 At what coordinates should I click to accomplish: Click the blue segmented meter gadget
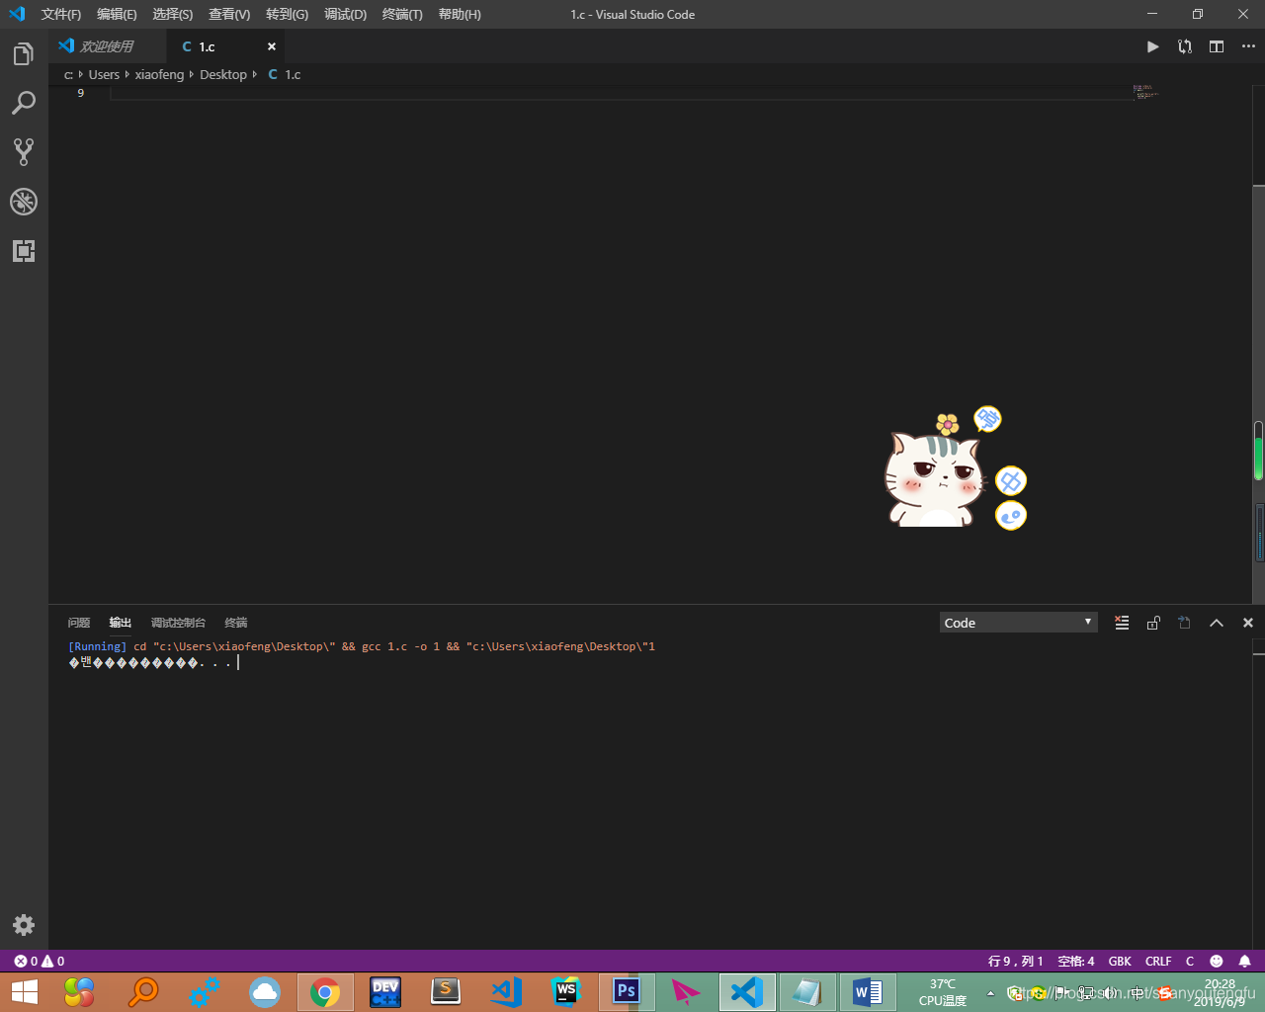(x=1260, y=532)
